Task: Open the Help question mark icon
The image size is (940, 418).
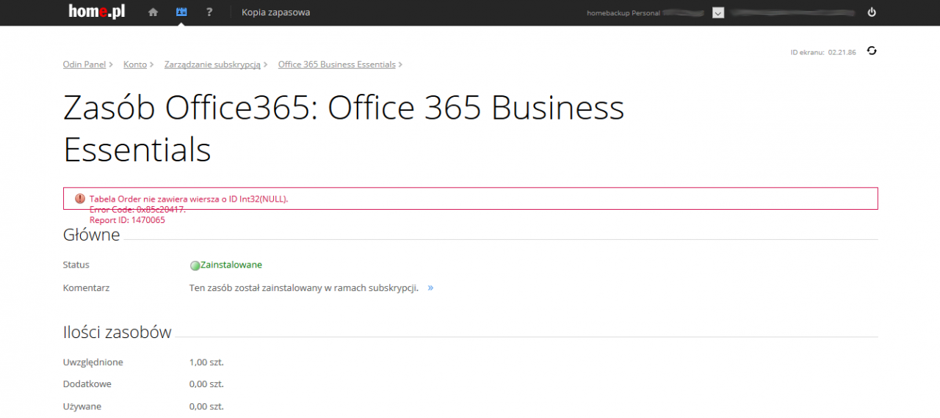Action: pos(209,12)
